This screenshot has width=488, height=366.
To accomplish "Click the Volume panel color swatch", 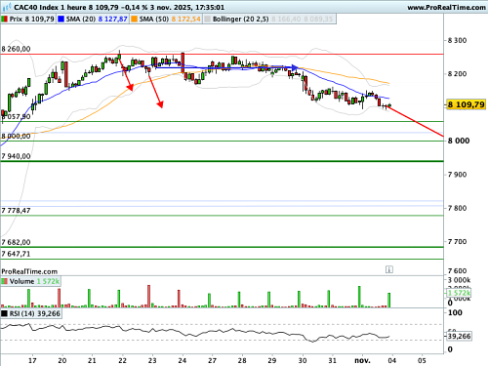I will tap(4, 281).
